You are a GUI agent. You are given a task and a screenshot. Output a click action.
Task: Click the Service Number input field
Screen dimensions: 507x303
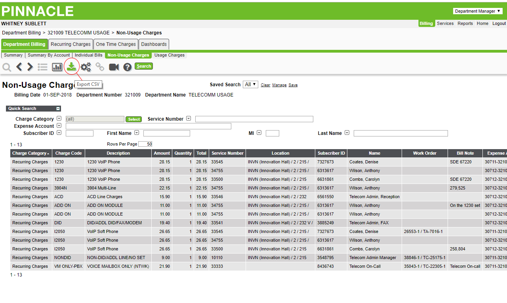pyautogui.click(x=254, y=119)
